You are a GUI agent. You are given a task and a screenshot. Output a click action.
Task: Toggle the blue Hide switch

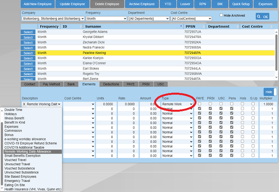click(270, 92)
